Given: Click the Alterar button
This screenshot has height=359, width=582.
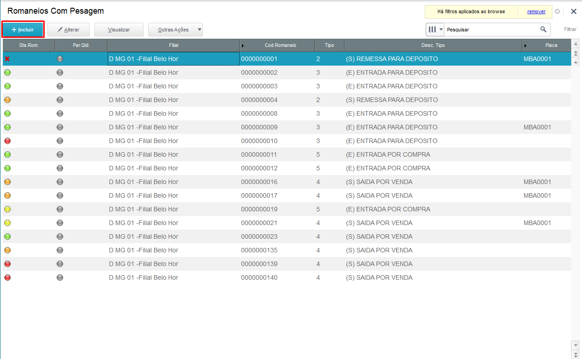Looking at the screenshot, I should (68, 30).
